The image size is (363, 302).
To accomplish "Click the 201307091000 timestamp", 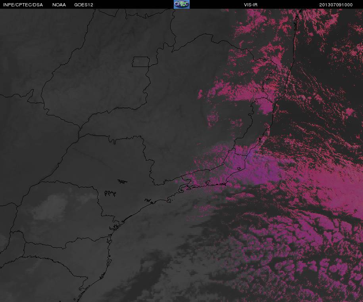I will (336, 5).
